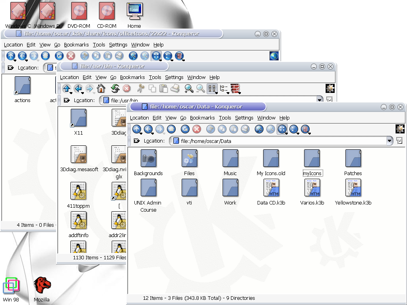
Task: Cut selection in Data Konqueror toolbar
Action: point(211,129)
